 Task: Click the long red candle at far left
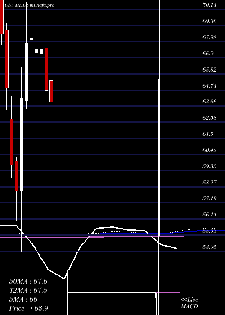[7, 59]
